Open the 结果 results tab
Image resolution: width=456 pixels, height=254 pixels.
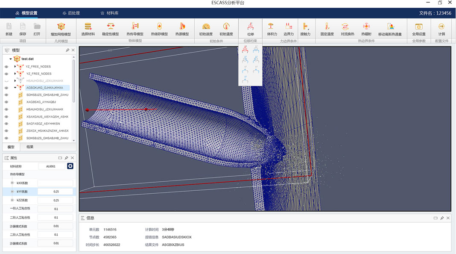click(30, 147)
